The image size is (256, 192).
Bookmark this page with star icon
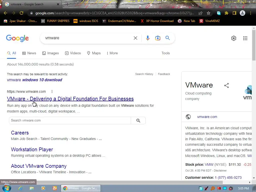click(208, 13)
